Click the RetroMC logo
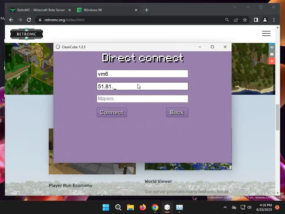This screenshot has width=285, height=214. [26, 34]
